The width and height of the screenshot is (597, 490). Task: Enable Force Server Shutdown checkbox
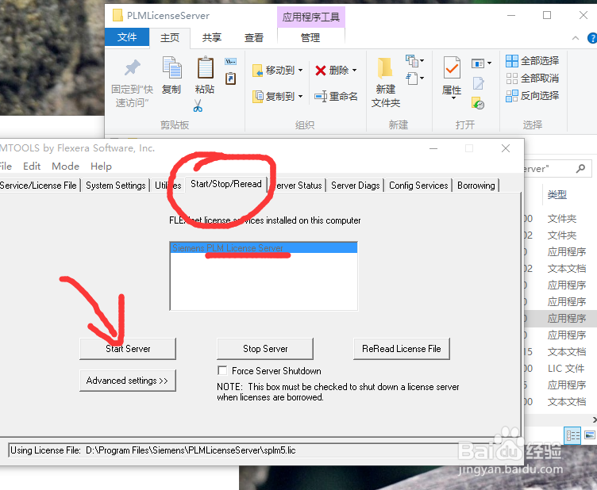pos(222,370)
